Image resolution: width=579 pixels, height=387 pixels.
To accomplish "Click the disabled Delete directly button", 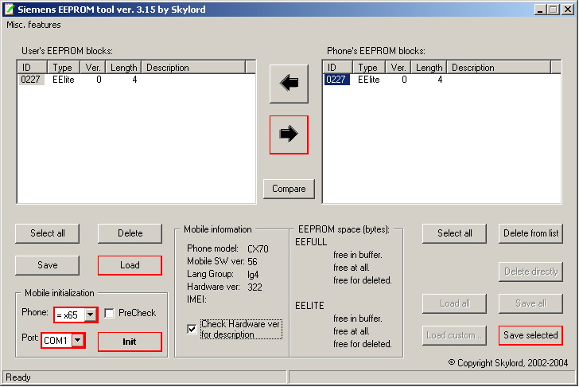I will [530, 272].
